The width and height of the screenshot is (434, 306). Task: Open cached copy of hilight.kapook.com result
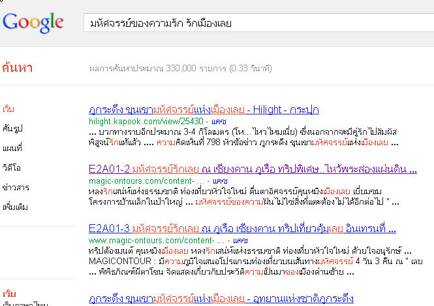[219, 122]
